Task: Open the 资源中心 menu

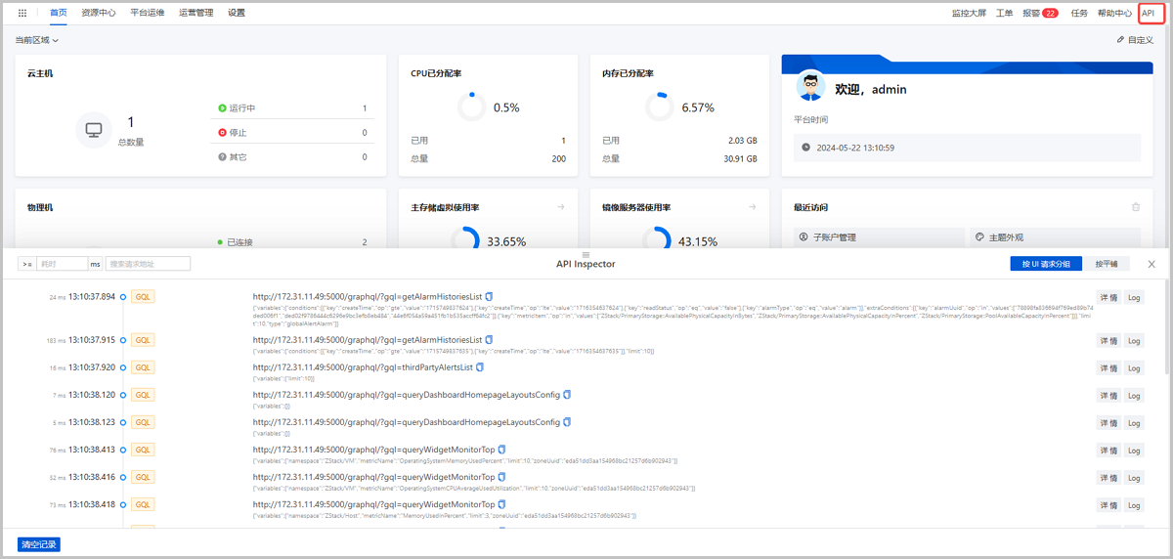Action: pos(98,14)
